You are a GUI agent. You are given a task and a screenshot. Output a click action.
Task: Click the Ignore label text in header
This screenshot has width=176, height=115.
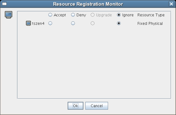point(128,15)
